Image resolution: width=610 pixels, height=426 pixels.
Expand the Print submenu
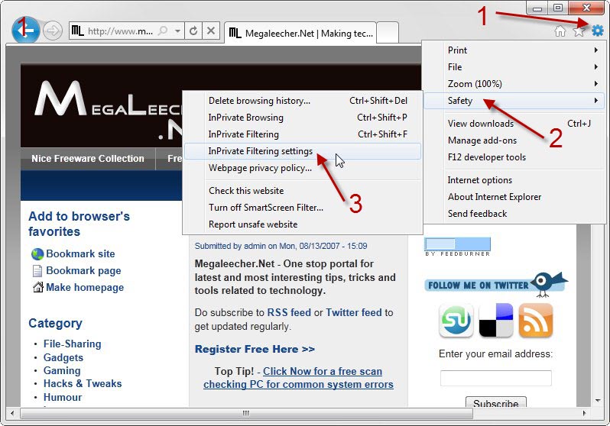pos(514,50)
